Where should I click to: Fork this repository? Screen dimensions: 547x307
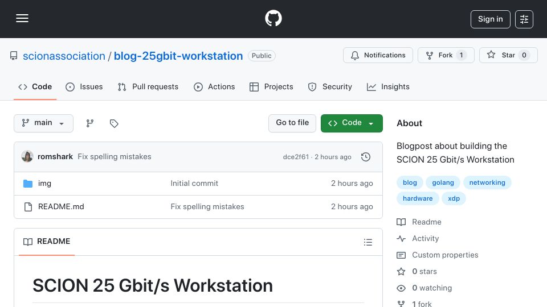[446, 55]
